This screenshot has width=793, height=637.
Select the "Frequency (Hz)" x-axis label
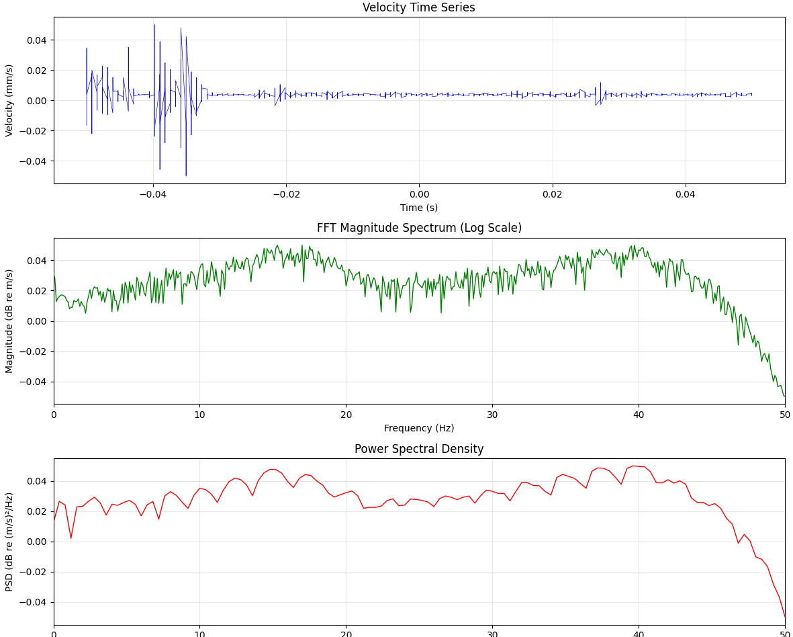(x=418, y=428)
